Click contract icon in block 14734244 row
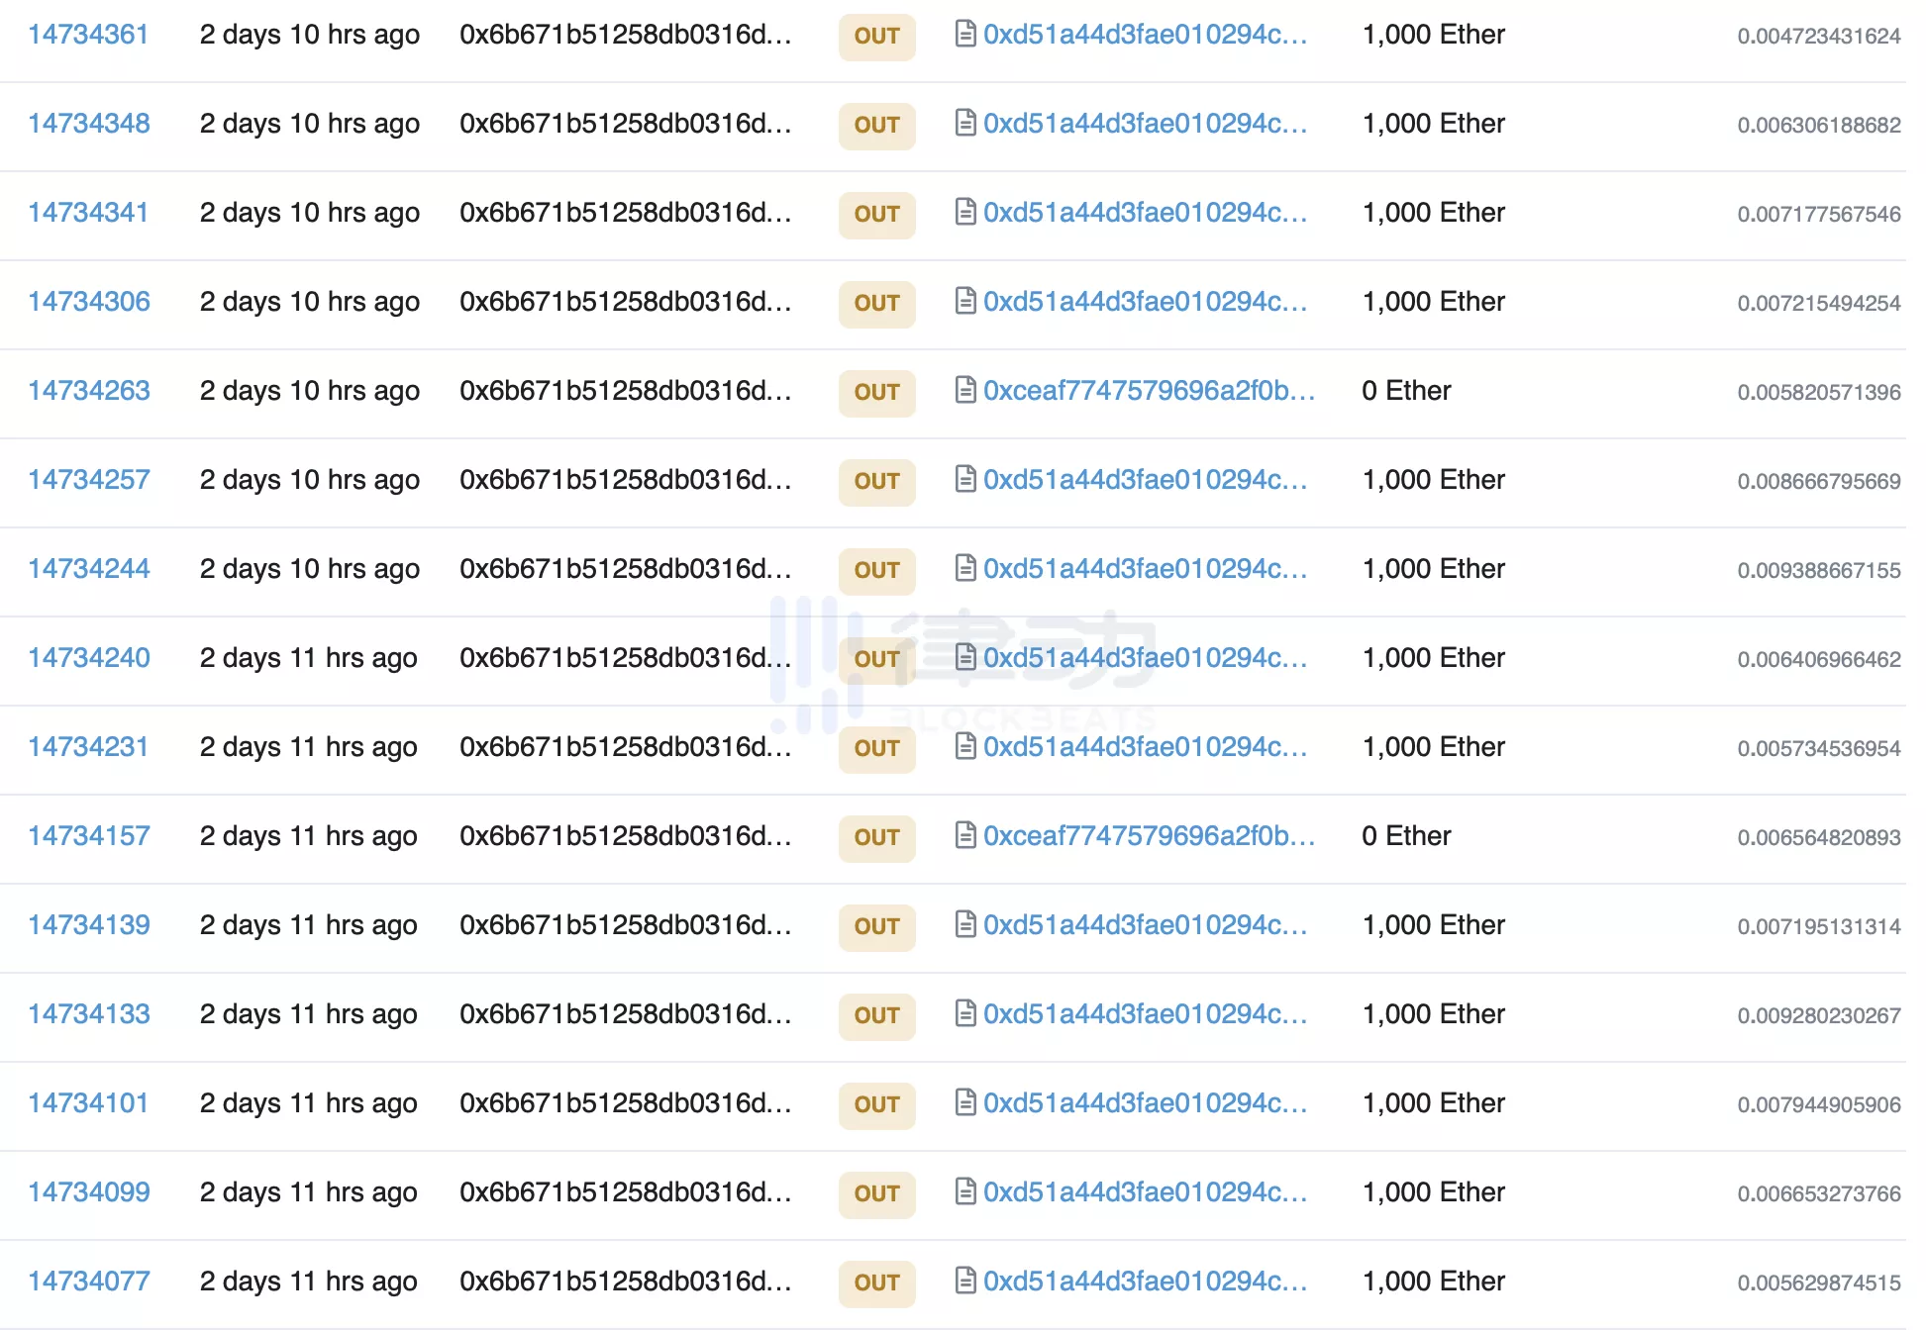This screenshot has height=1330, width=1926. point(964,569)
